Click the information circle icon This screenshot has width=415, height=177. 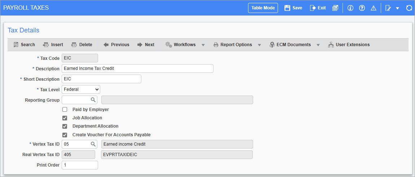point(350,8)
